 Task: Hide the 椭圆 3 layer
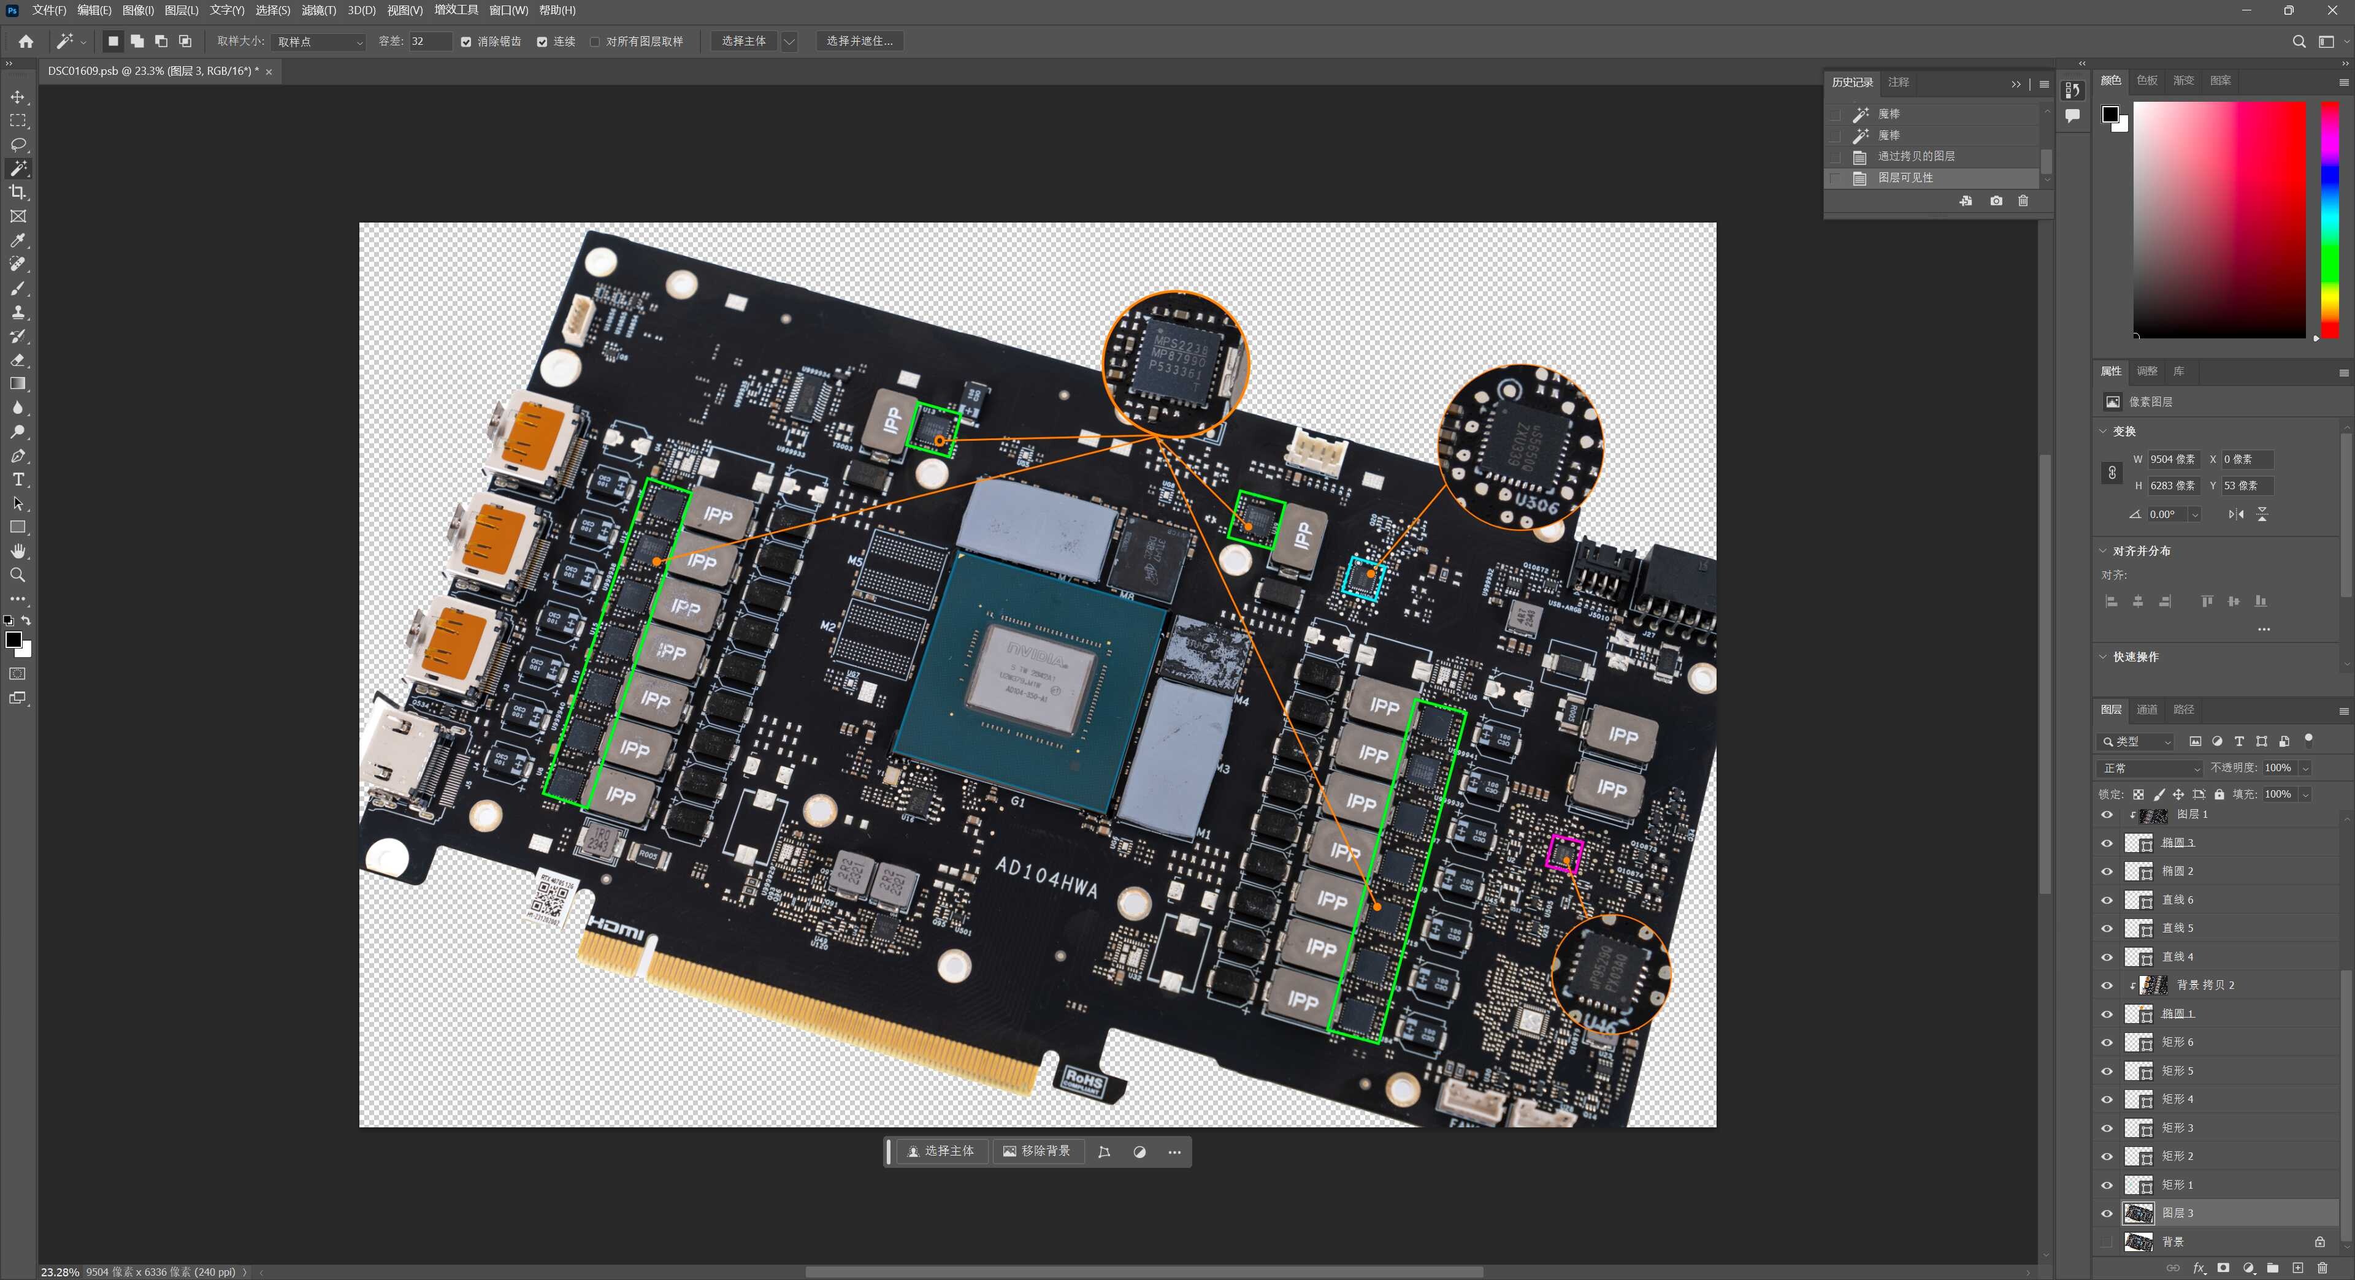(2107, 844)
